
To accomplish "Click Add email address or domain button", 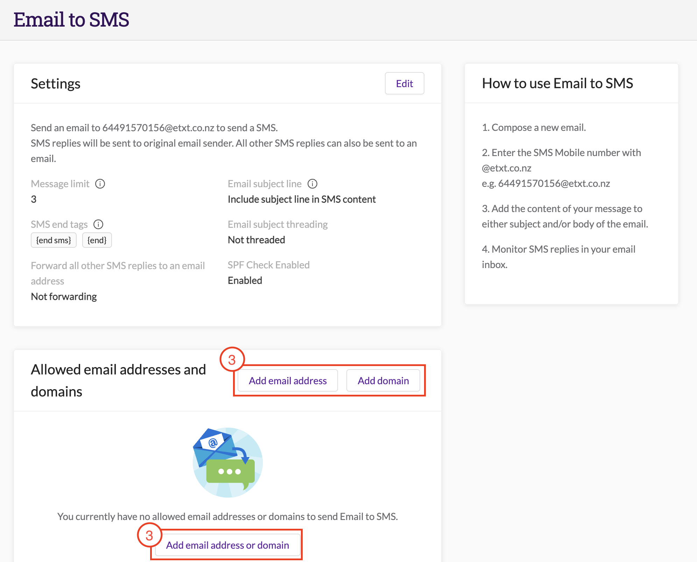I will tap(227, 545).
